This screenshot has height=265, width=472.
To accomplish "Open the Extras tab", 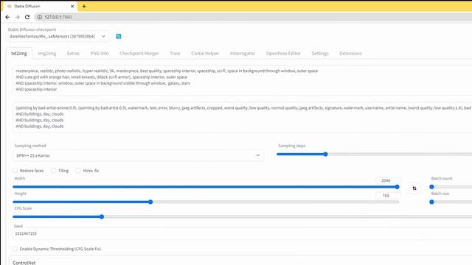I will pyautogui.click(x=73, y=54).
